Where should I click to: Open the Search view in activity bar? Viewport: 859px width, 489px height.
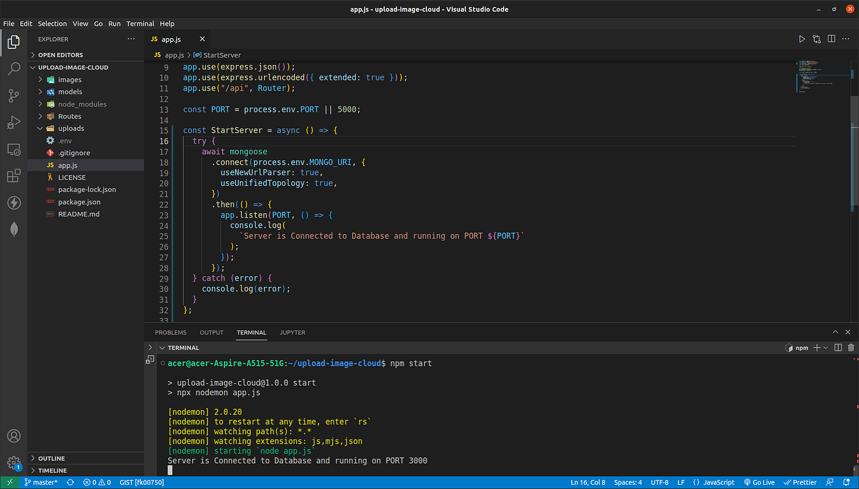(13, 69)
